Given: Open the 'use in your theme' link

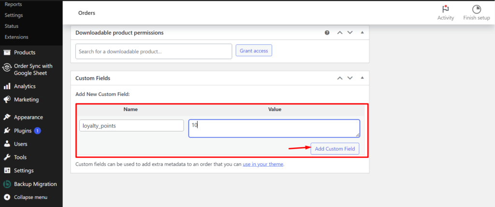Looking at the screenshot, I should [x=263, y=164].
